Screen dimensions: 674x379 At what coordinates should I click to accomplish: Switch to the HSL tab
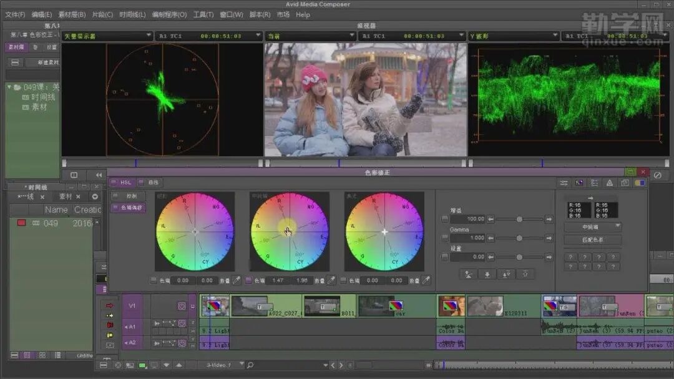[122, 183]
